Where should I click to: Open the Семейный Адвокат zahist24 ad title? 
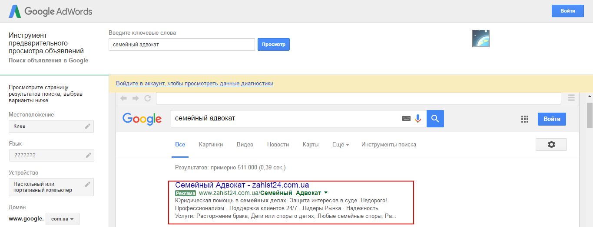tap(242, 185)
